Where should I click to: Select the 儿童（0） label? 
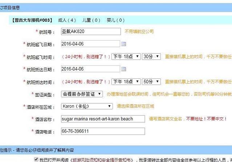pyautogui.click(x=91, y=21)
